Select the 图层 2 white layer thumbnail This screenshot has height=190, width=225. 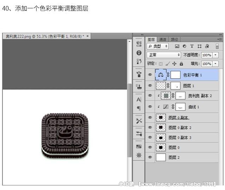click(x=161, y=157)
